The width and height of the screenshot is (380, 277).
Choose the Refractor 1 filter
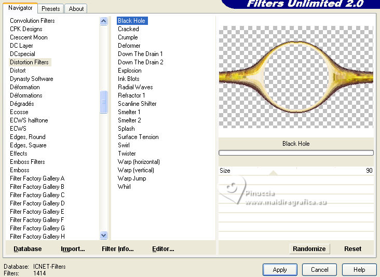(131, 95)
